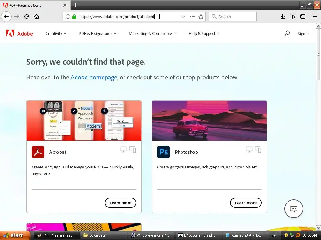Click the page scrollbar down arrow
This screenshot has width=321, height=240.
point(318,228)
